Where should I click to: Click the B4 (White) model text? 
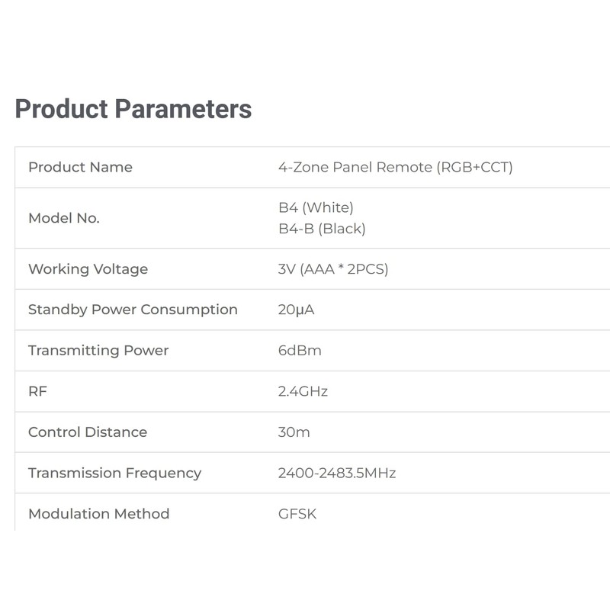tap(316, 207)
